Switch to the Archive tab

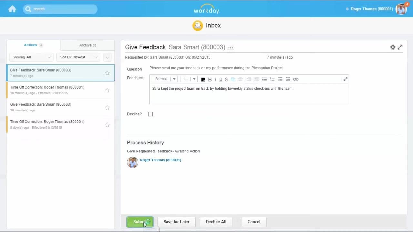87,45
